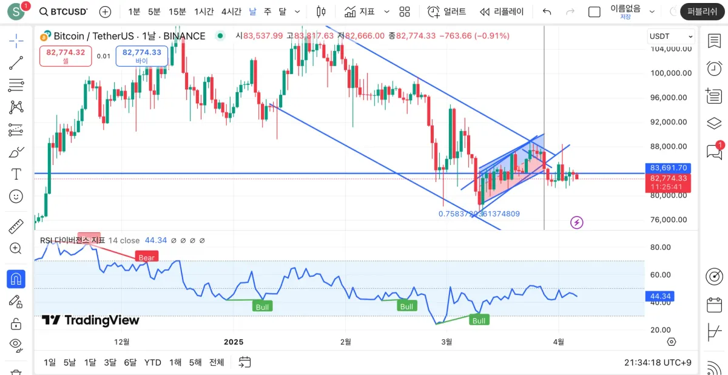Open the object tree layers panel

[x=714, y=123]
